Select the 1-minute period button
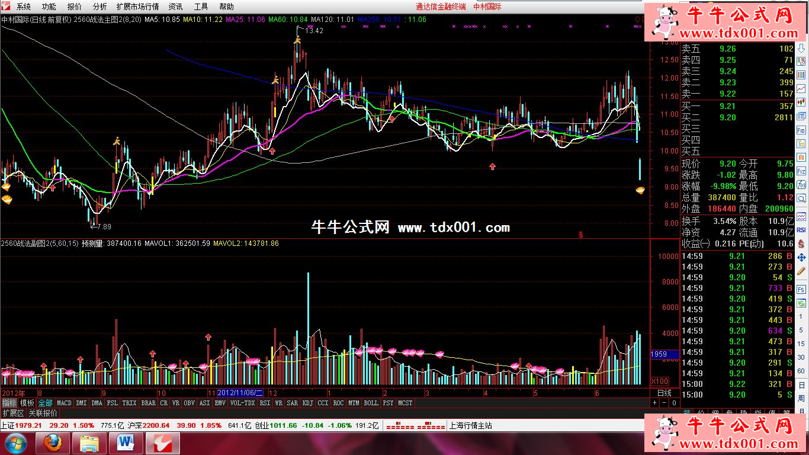 point(801,317)
